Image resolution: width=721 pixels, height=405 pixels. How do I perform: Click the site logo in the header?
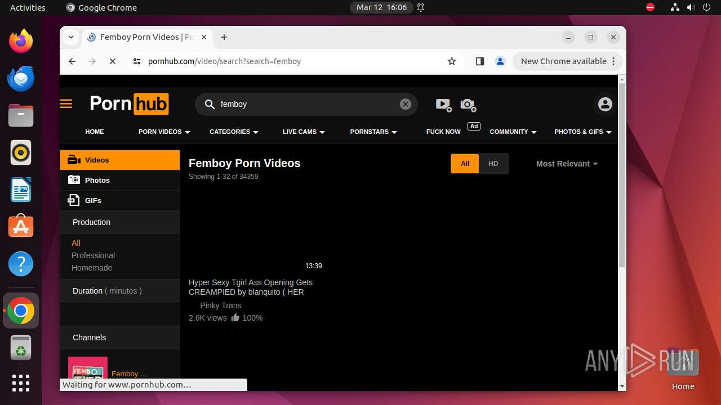pyautogui.click(x=129, y=104)
